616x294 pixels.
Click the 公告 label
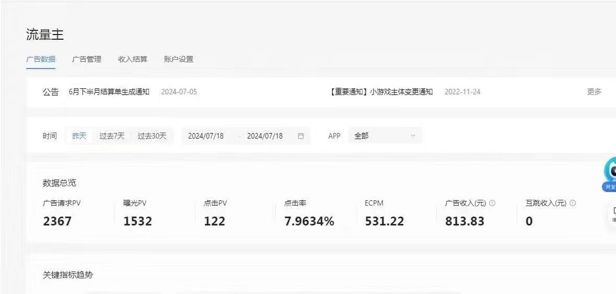pos(51,92)
